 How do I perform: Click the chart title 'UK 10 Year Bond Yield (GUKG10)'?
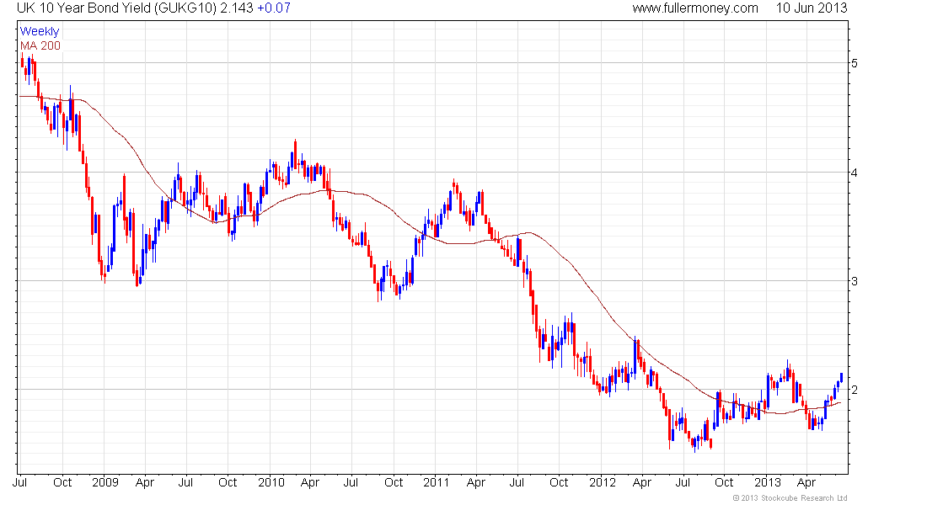(x=117, y=8)
